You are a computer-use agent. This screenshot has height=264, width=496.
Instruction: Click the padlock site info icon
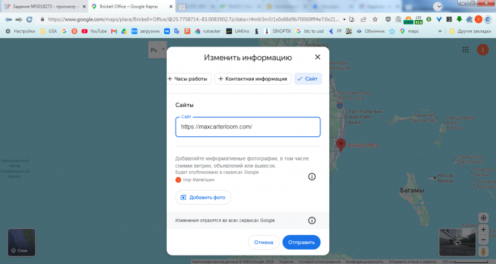pyautogui.click(x=42, y=19)
